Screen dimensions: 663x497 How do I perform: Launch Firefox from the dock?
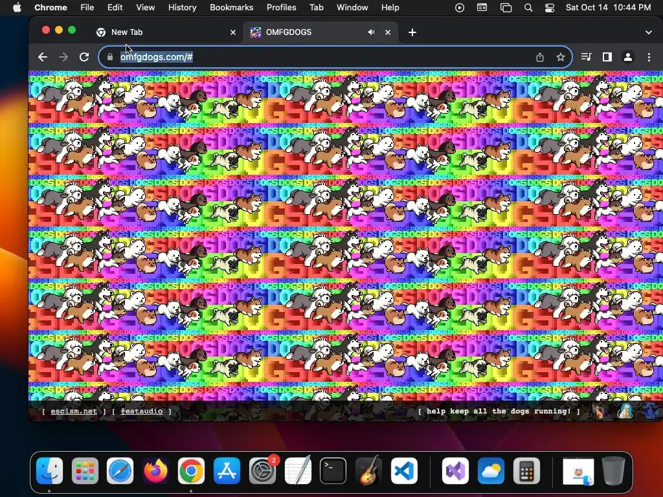click(155, 471)
